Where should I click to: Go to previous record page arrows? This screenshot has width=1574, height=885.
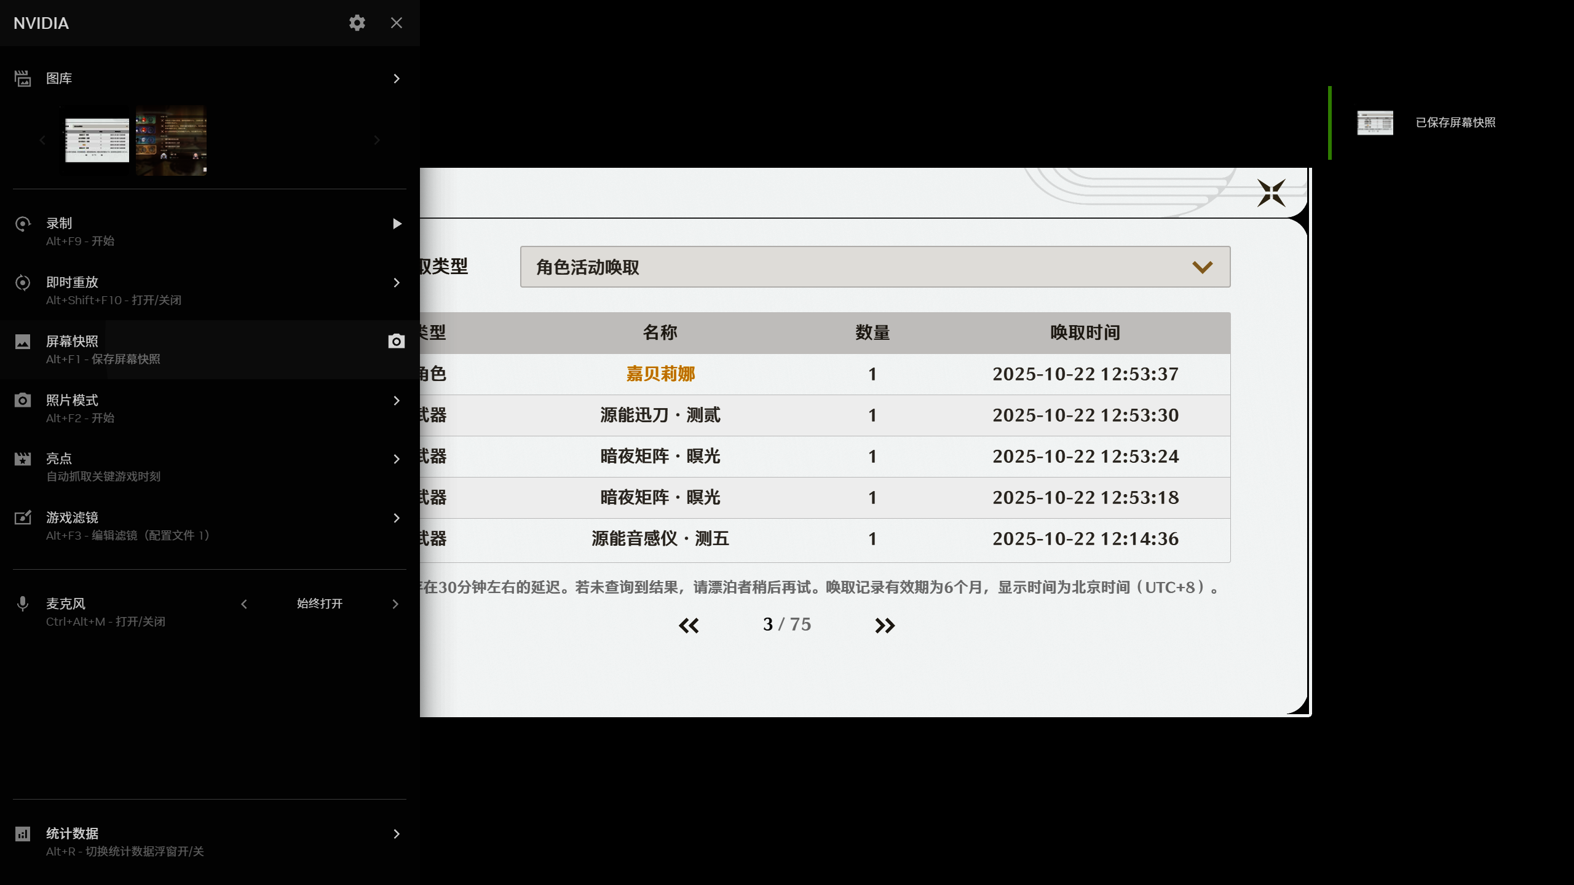(689, 626)
